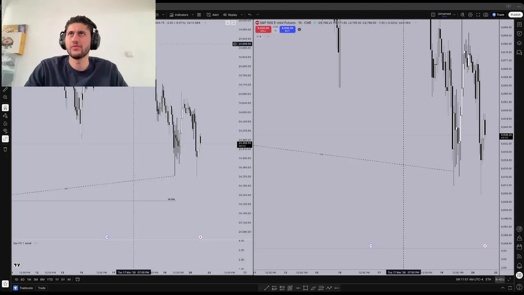Open the Indicators menu
This screenshot has width=524, height=295.
click(x=179, y=15)
